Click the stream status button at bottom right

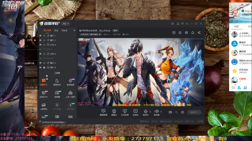pos(194,112)
